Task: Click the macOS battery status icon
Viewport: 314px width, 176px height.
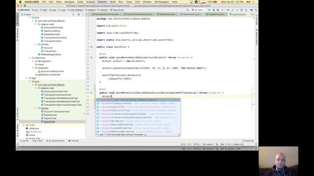Action: click(x=215, y=2)
